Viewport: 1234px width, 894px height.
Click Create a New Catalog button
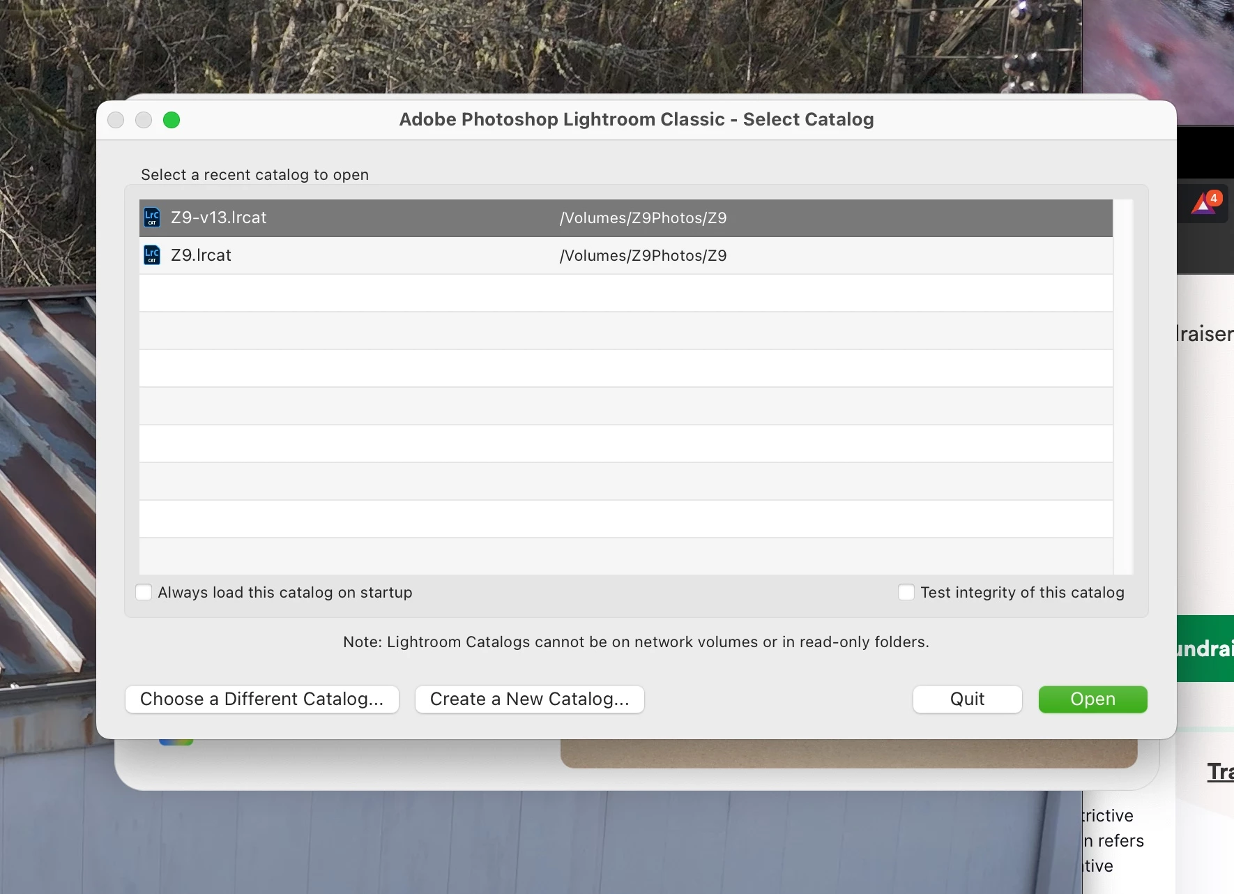pyautogui.click(x=530, y=699)
